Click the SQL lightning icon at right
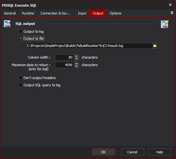 click(165, 24)
